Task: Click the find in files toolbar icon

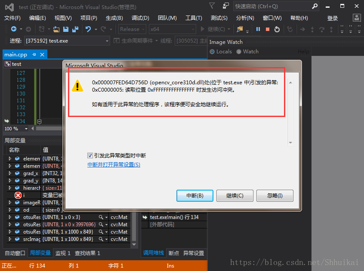Action: coord(240,29)
